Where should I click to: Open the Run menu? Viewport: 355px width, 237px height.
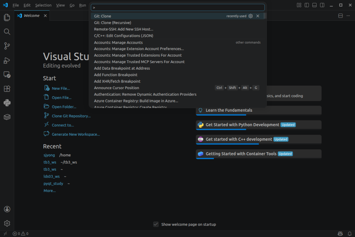83,5
